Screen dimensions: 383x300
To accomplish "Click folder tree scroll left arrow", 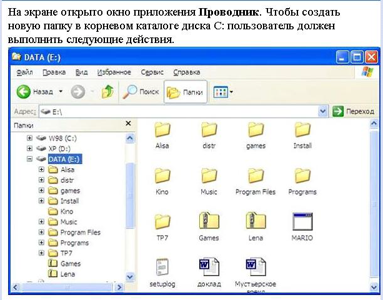I will (16, 287).
